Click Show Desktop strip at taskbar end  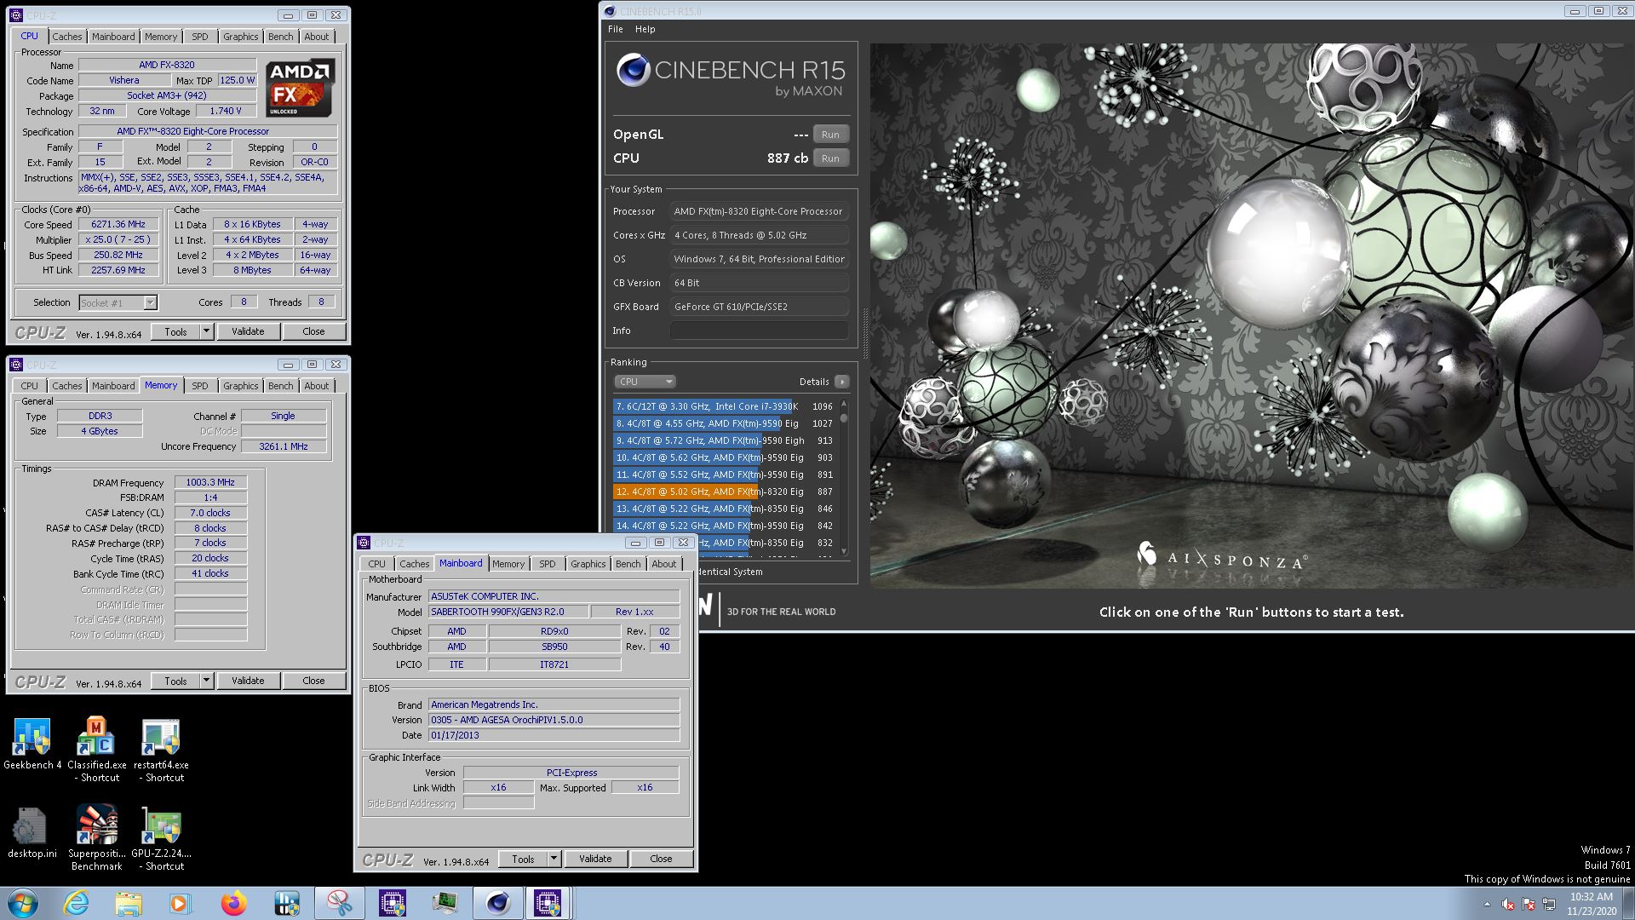tap(1628, 903)
